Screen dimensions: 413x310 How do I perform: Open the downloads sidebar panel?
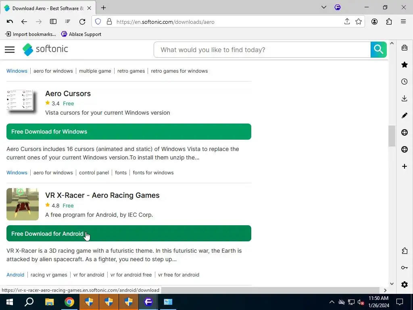[405, 98]
